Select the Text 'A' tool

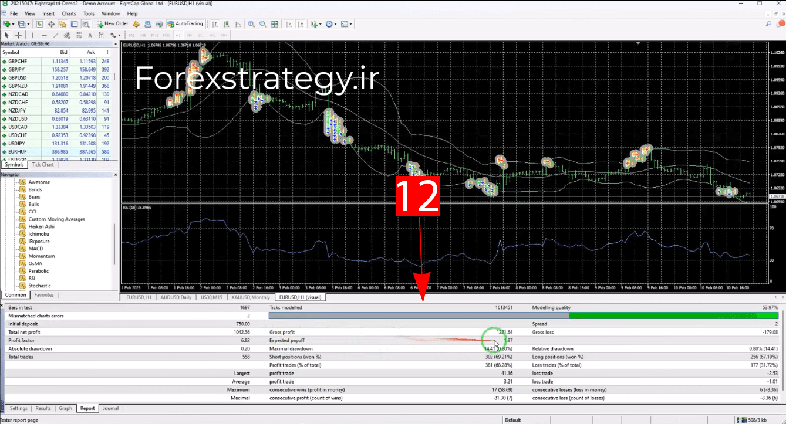(90, 35)
